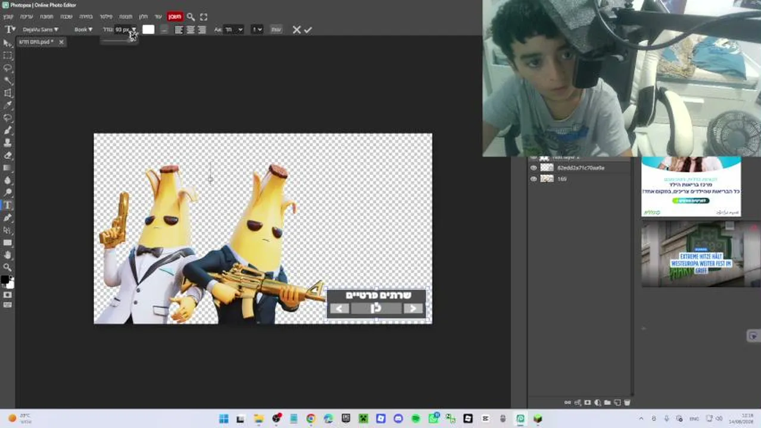Click the red חשבון account button

[174, 17]
